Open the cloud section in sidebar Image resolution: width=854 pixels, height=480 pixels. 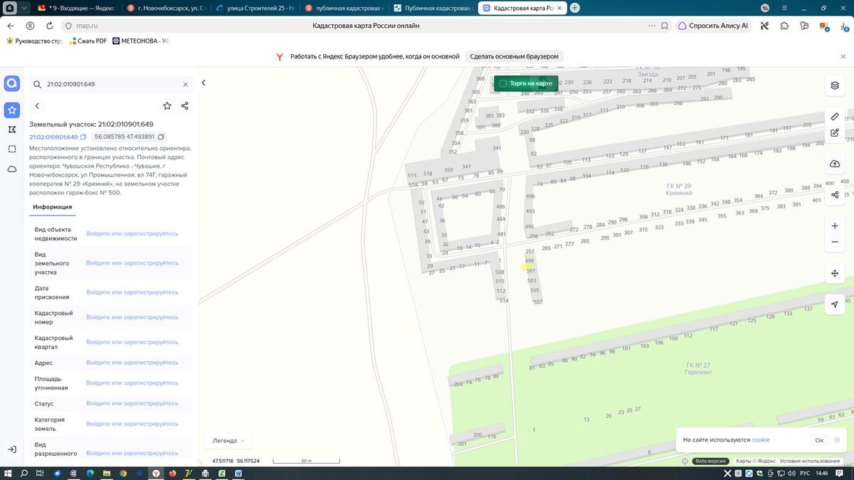(12, 169)
